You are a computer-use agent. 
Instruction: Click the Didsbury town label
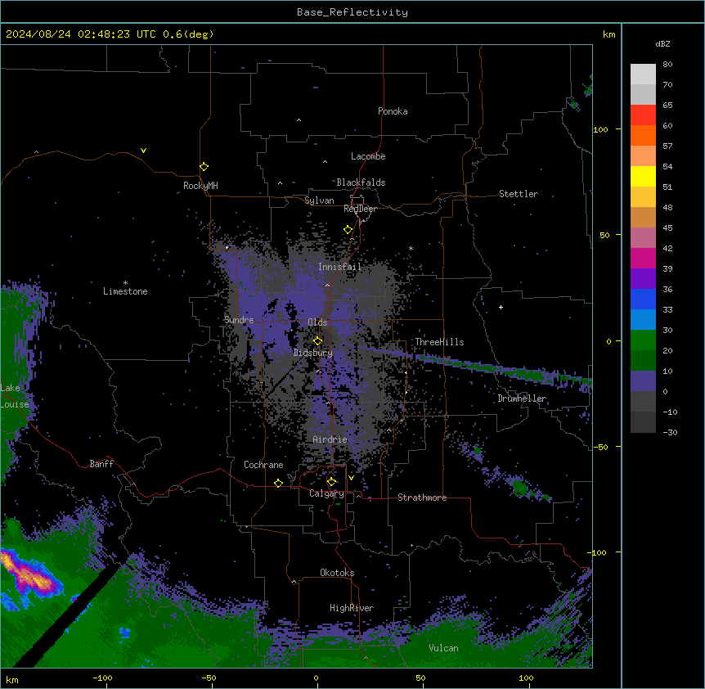312,353
